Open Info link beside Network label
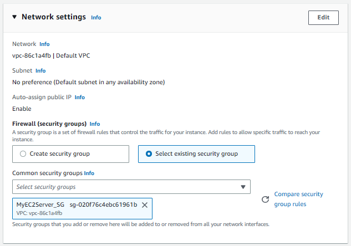This screenshot has height=246, width=351. coord(44,44)
